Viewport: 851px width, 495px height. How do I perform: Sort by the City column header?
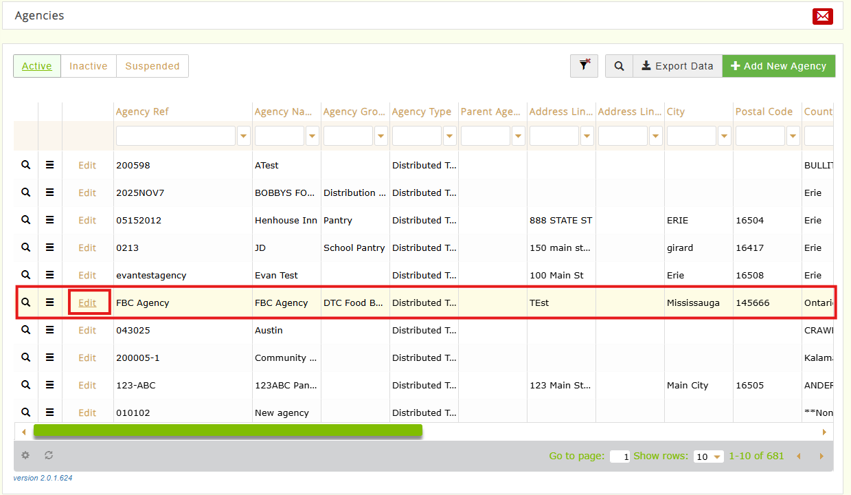coord(676,111)
